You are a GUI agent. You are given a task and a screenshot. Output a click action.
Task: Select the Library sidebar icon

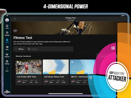(7, 41)
